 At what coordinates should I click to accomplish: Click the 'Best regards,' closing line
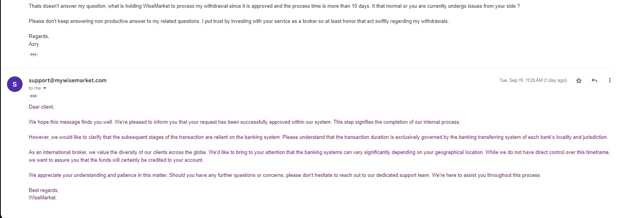point(44,190)
